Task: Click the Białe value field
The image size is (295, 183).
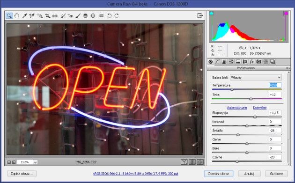Action: pyautogui.click(x=275, y=148)
